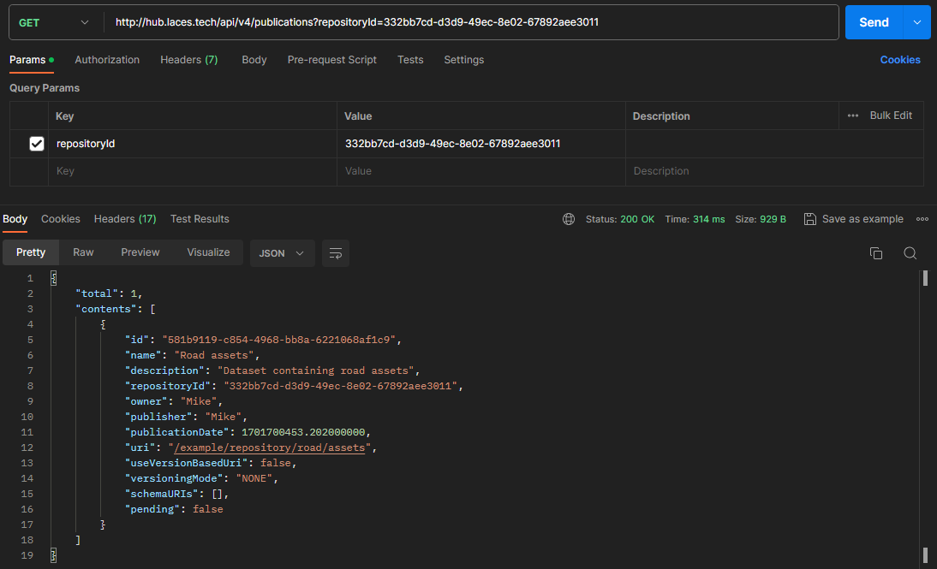Viewport: 937px width, 569px height.
Task: Open the query params column options dots
Action: click(852, 116)
